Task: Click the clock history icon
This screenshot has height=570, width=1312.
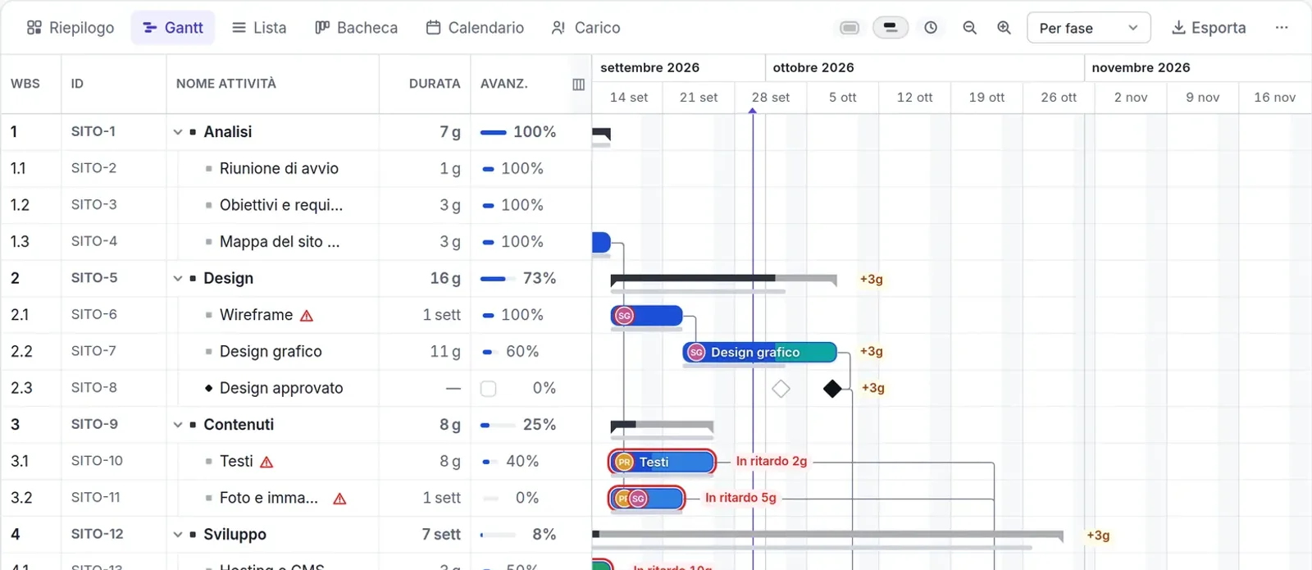Action: pyautogui.click(x=931, y=28)
